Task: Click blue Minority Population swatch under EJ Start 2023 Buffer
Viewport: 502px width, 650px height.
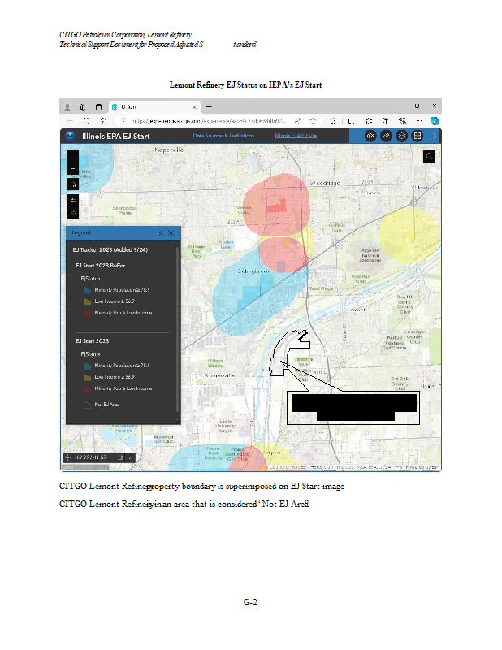Action: [86, 289]
